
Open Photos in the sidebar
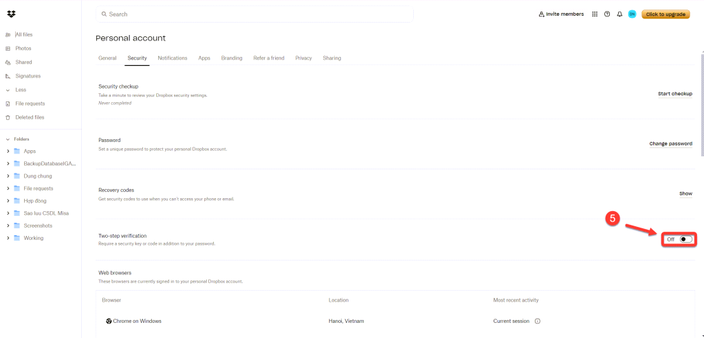click(23, 49)
